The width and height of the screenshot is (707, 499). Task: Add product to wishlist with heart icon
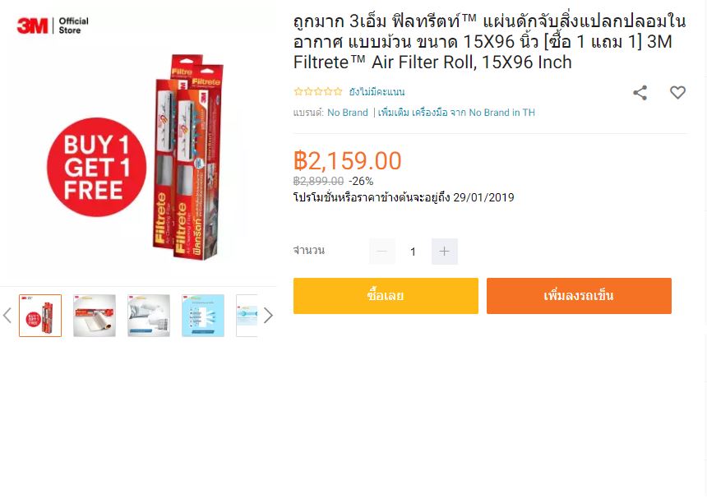(677, 92)
